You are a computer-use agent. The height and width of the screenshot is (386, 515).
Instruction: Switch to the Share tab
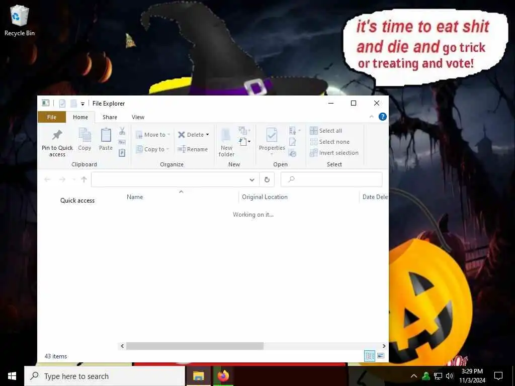(110, 117)
